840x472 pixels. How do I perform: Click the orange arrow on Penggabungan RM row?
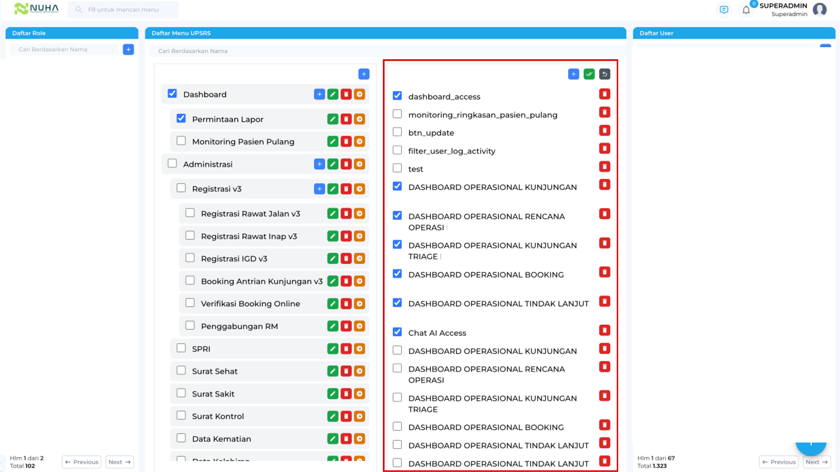coord(360,326)
